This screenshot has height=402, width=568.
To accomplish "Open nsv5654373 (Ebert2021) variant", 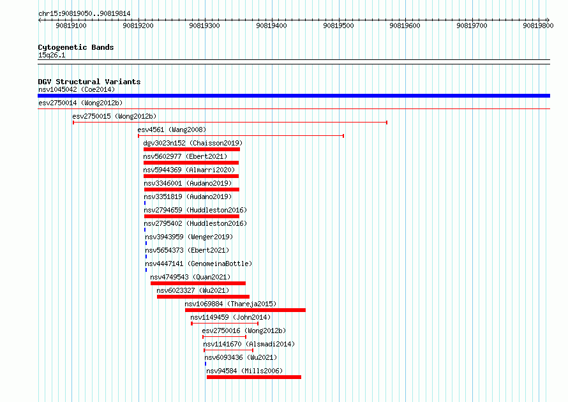I will point(187,250).
